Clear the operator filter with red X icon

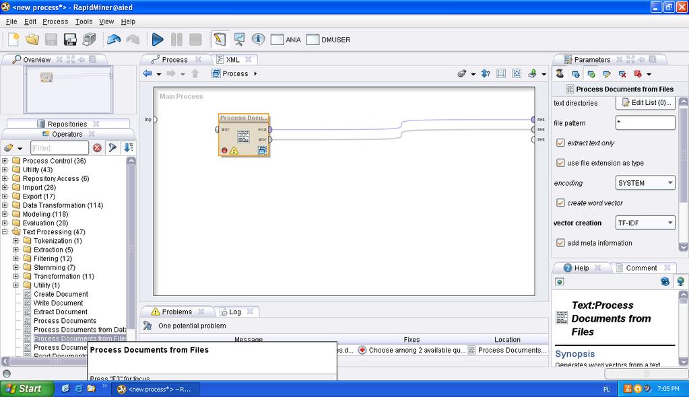point(97,148)
